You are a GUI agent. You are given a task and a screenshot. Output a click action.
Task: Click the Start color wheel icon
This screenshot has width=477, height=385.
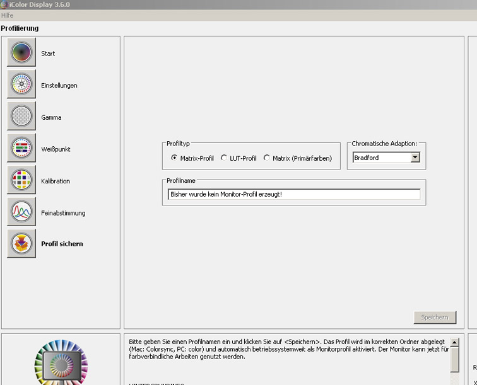(x=21, y=52)
